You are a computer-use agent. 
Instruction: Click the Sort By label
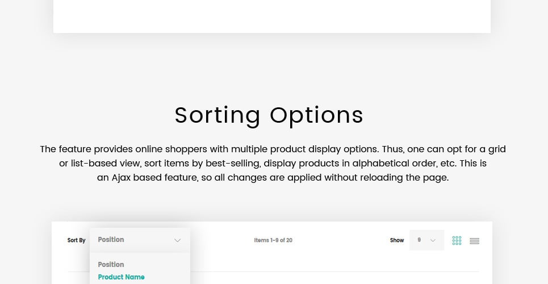(x=76, y=240)
